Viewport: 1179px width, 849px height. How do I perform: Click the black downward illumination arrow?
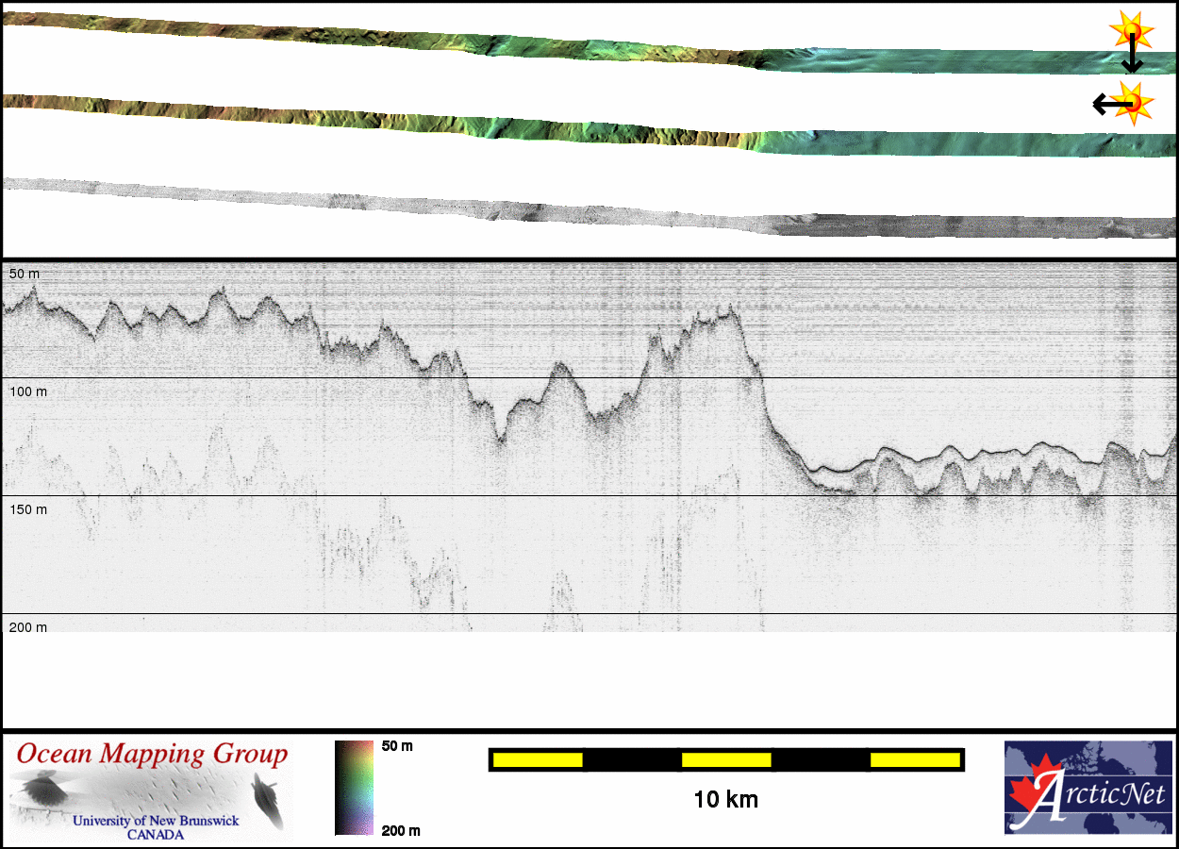point(1132,58)
